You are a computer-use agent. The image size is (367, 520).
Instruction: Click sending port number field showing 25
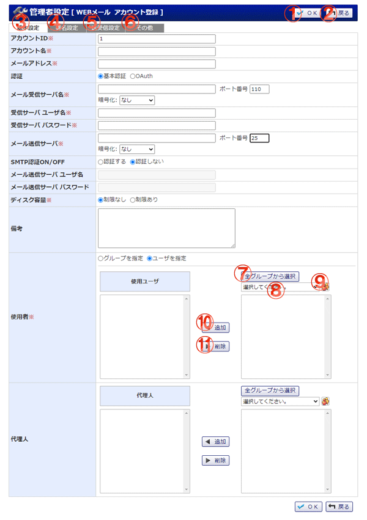coord(259,138)
